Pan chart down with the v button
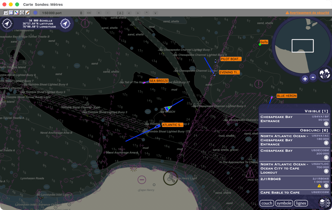The width and height of the screenshot is (332, 210). [156, 13]
